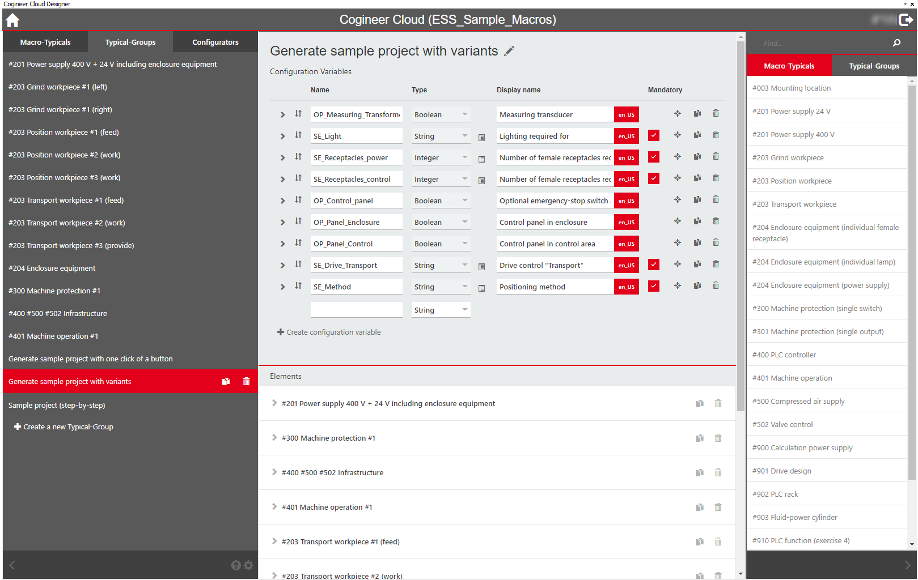The width and height of the screenshot is (918, 580).
Task: Enable Mandatory checkbox for OP_Panel_Enclosure
Action: pos(653,222)
